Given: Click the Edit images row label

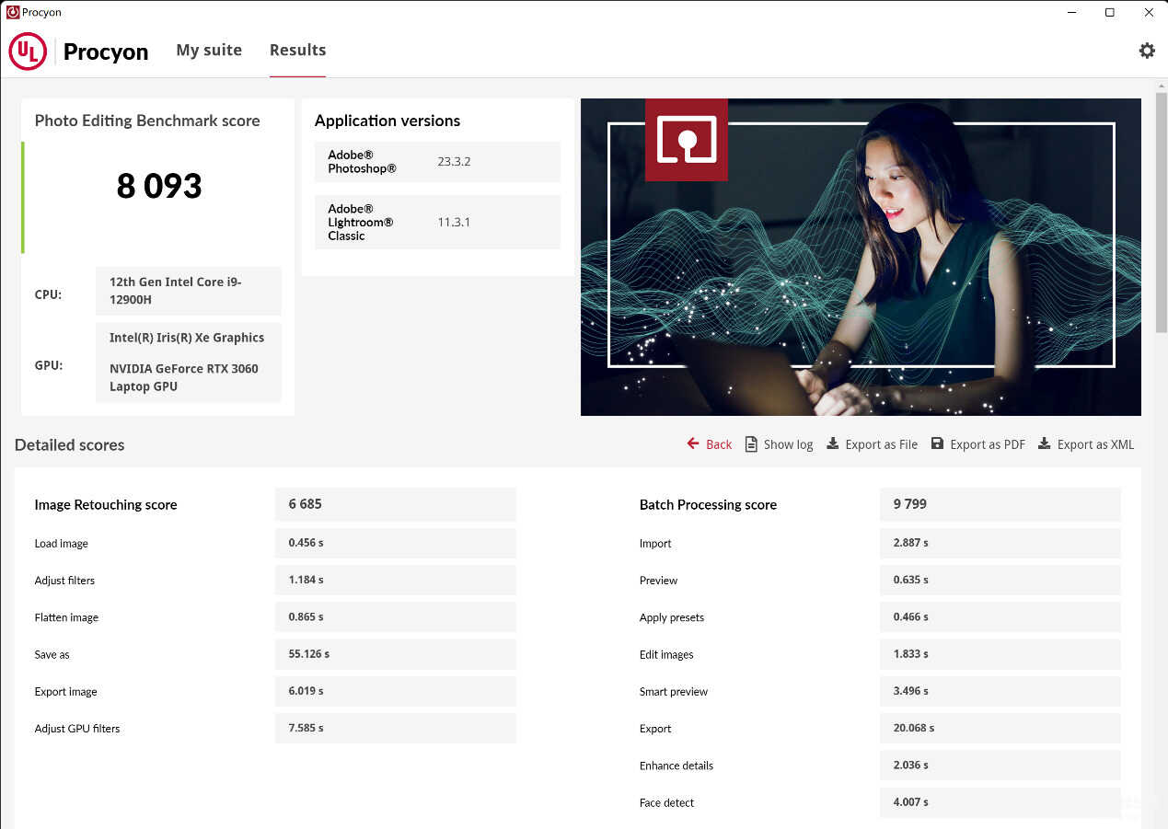Looking at the screenshot, I should (x=666, y=655).
